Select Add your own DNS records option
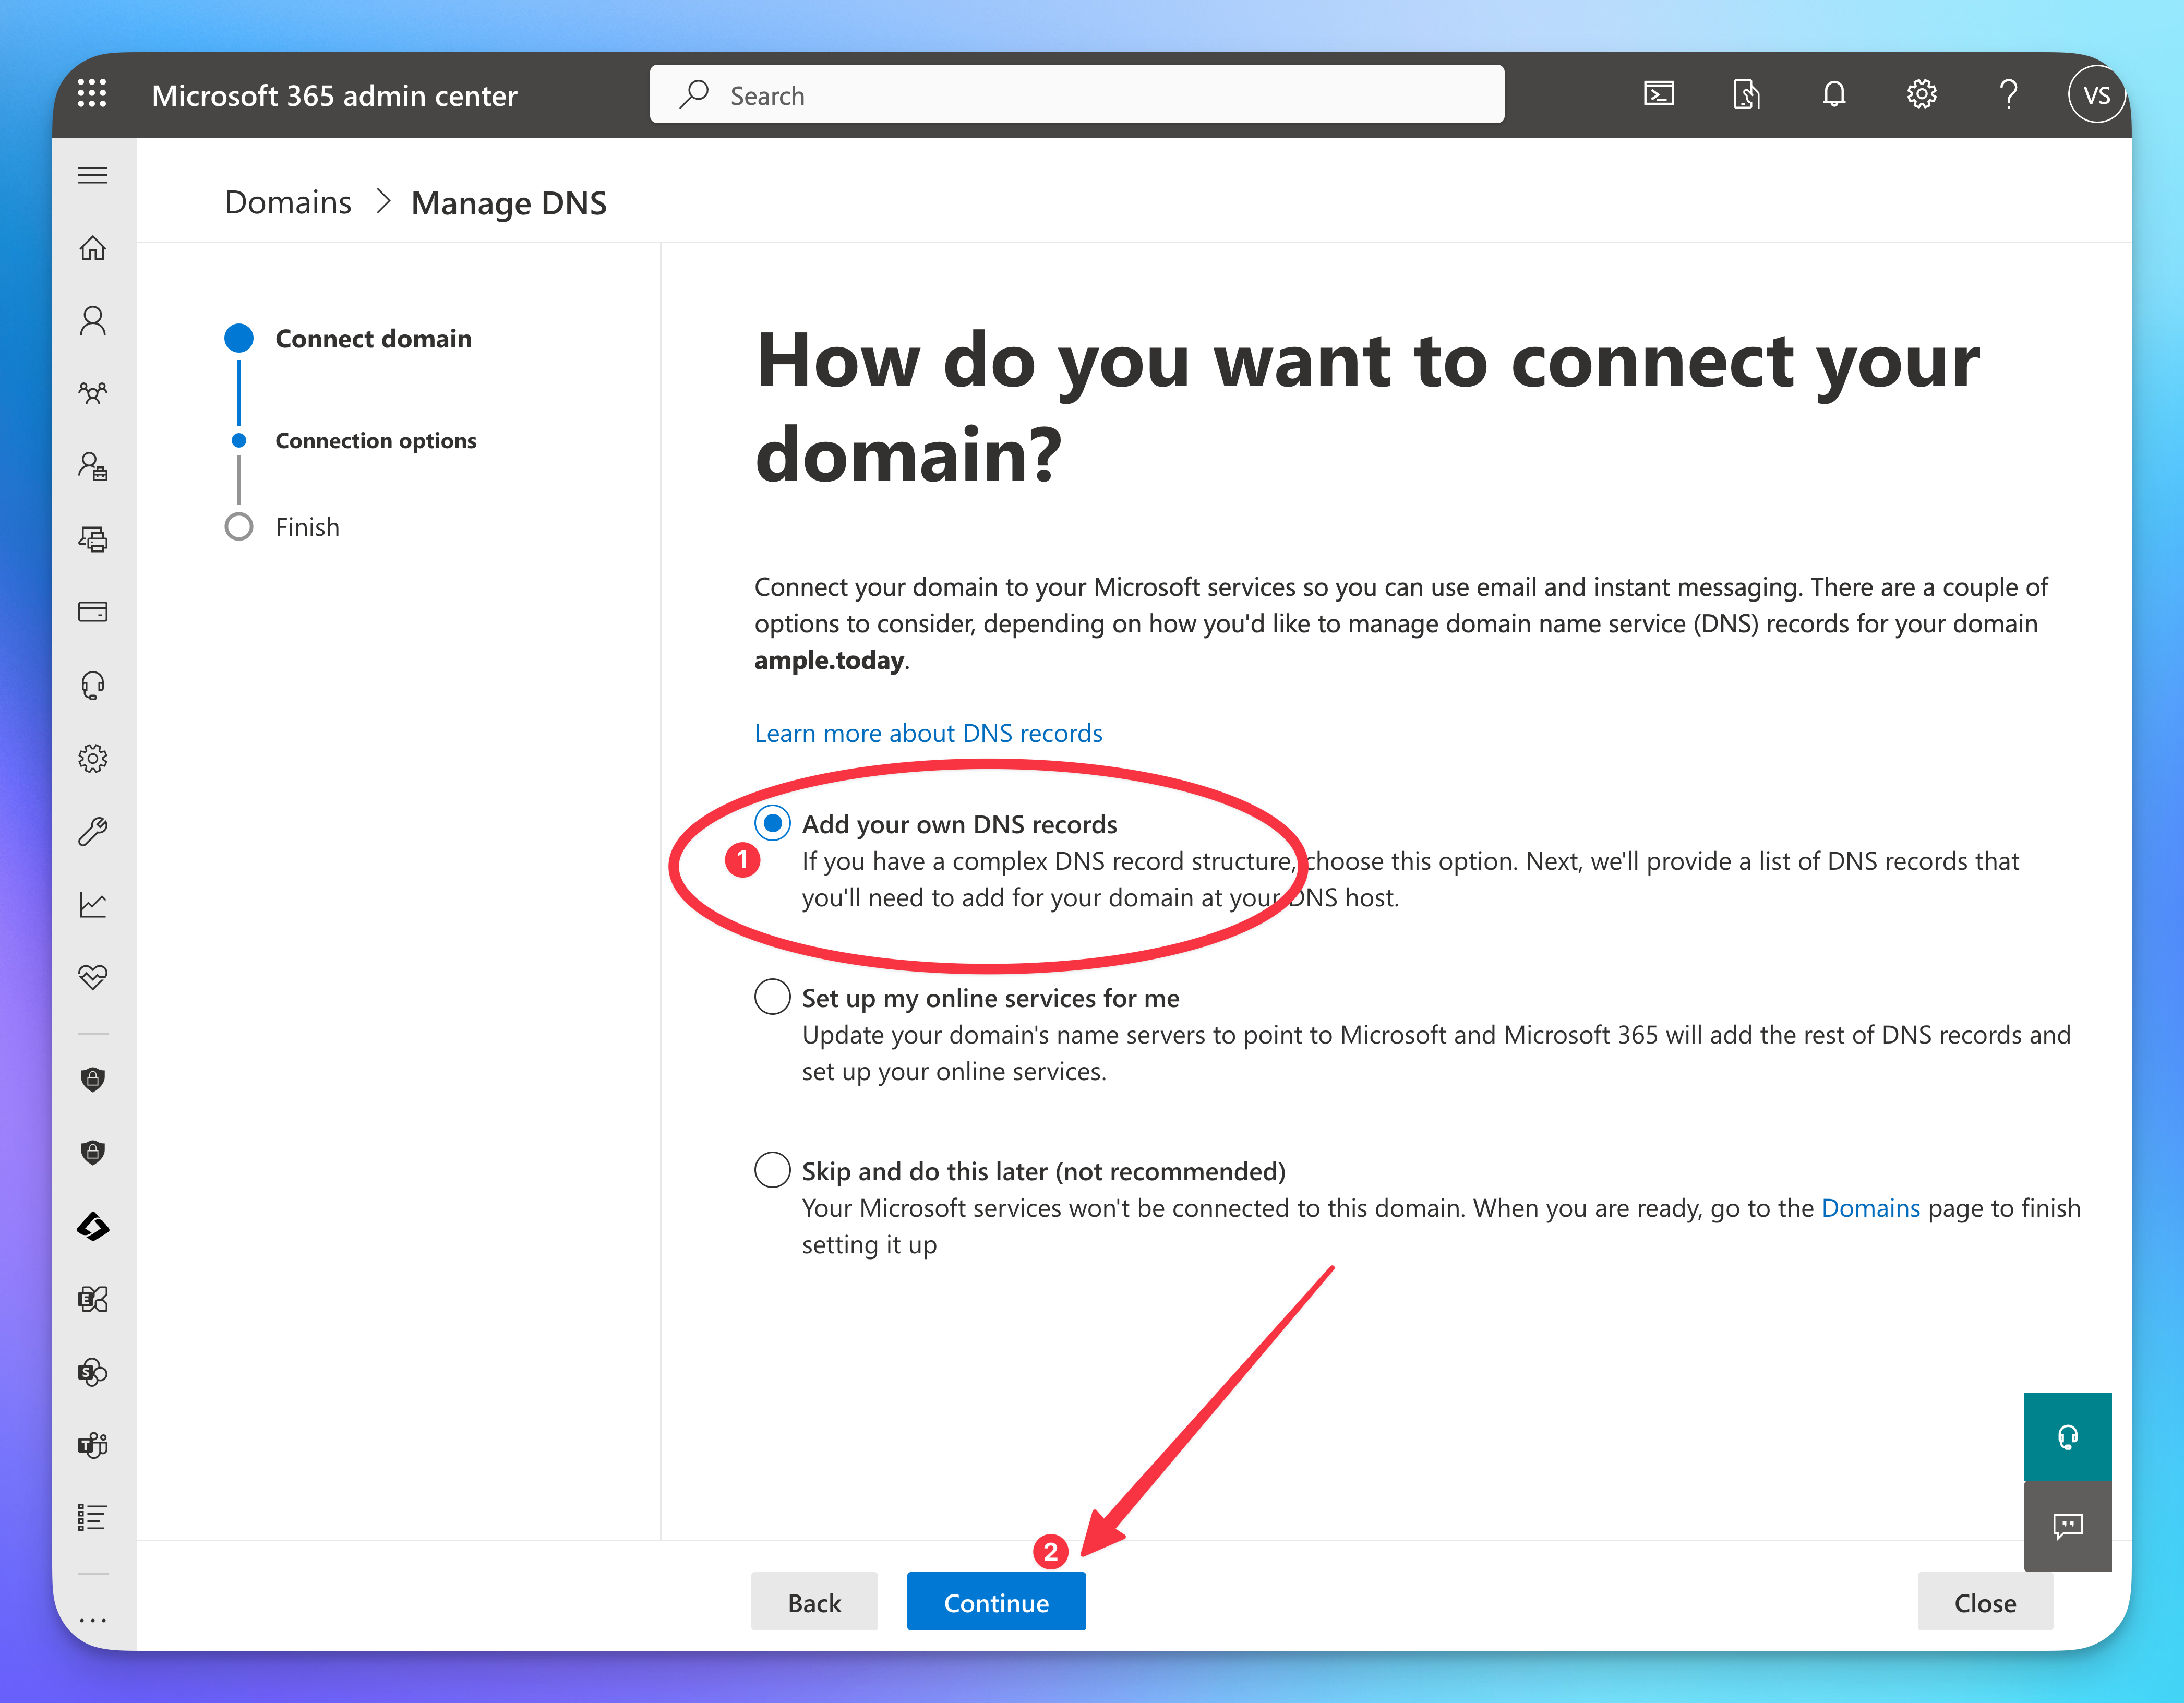2184x1703 pixels. coord(772,823)
